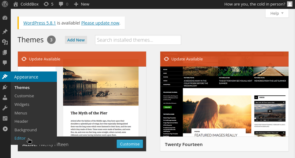Open the Posts pushpin icon
Image resolution: width=295 pixels, height=158 pixels.
coord(5,31)
